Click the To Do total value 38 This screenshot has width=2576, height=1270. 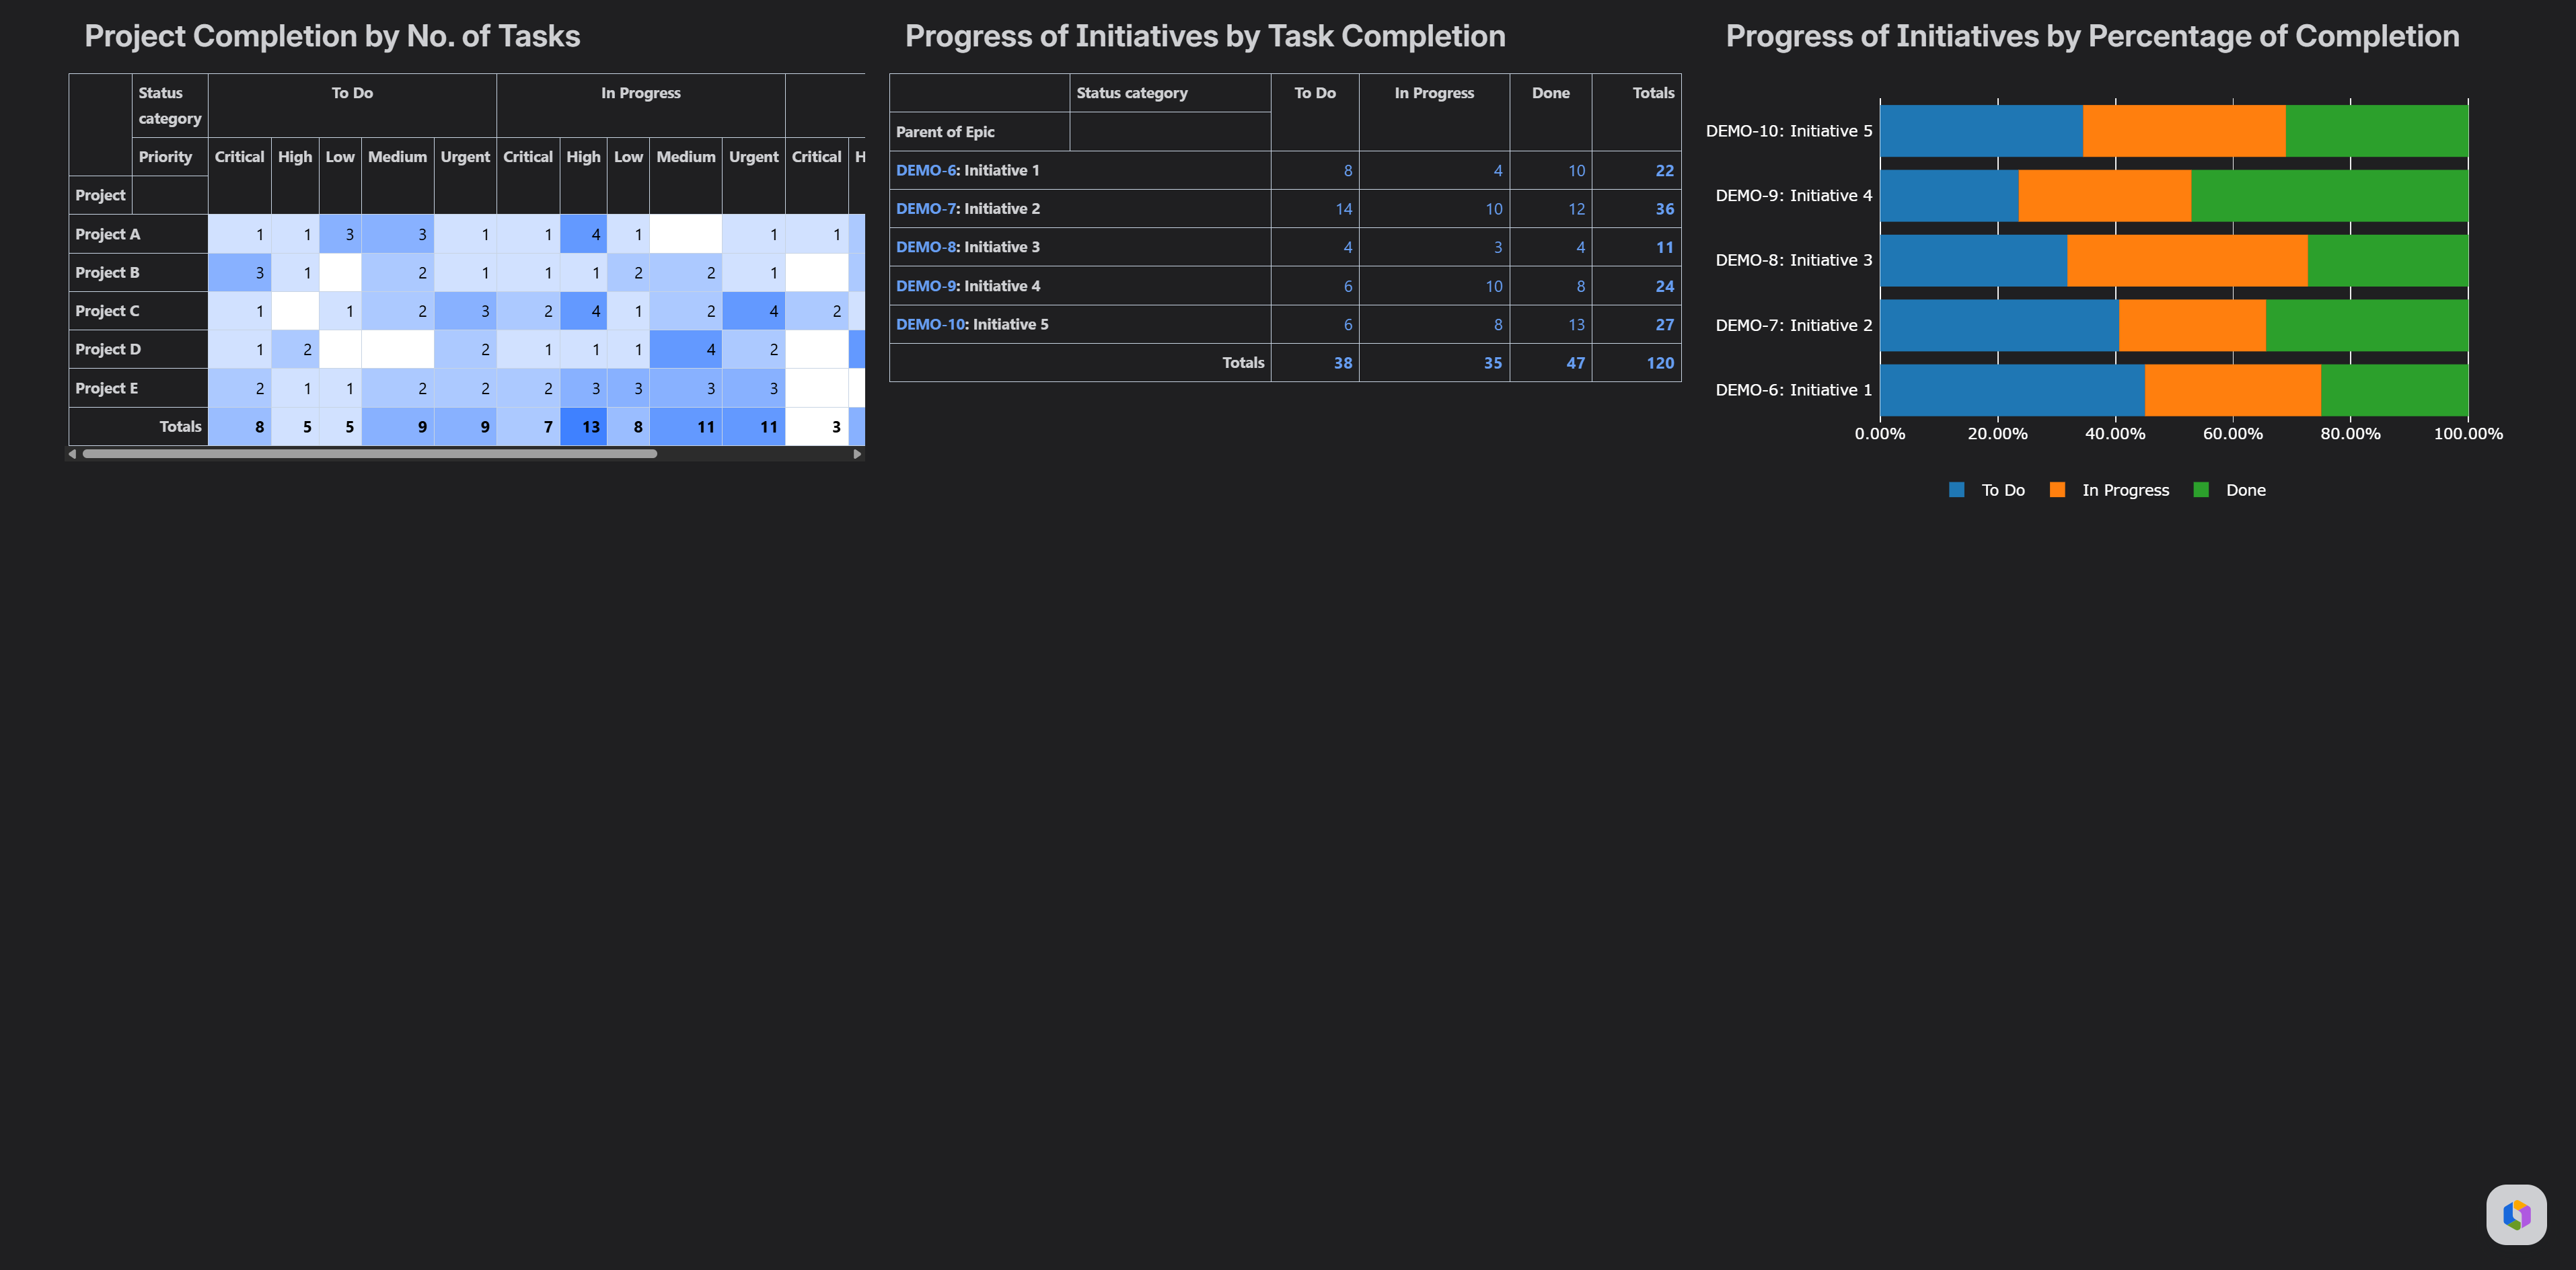(x=1343, y=363)
